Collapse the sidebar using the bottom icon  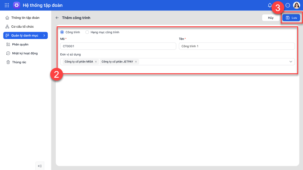click(x=40, y=166)
